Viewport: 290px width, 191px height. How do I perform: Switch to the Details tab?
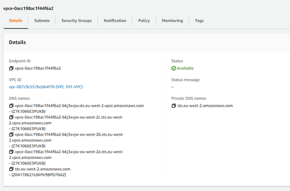16,20
